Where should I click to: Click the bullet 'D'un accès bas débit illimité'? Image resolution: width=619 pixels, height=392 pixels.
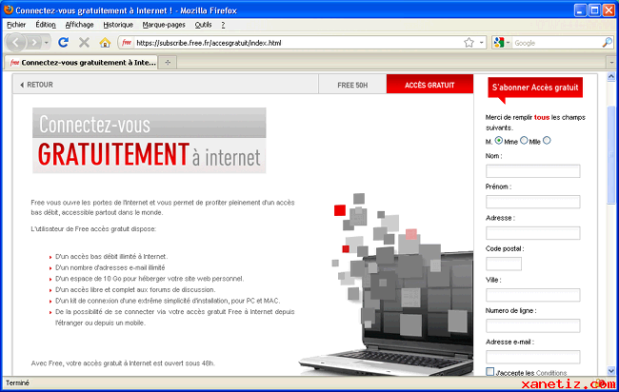[111, 256]
